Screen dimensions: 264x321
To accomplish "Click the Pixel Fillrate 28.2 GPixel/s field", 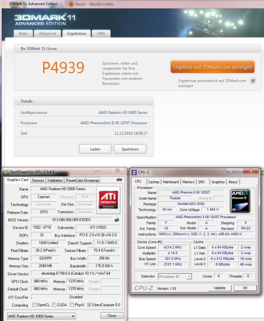I will [45, 250].
